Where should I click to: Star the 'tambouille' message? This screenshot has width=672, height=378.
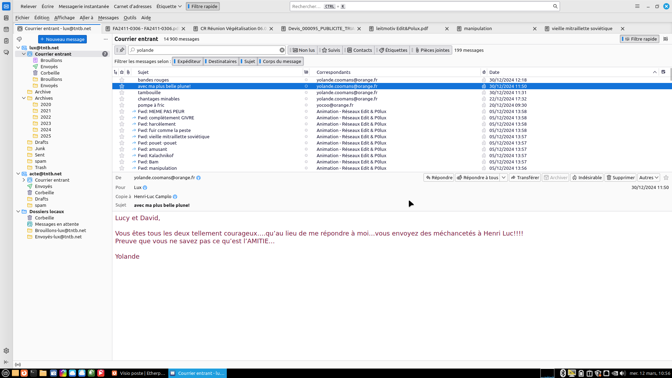tap(122, 93)
